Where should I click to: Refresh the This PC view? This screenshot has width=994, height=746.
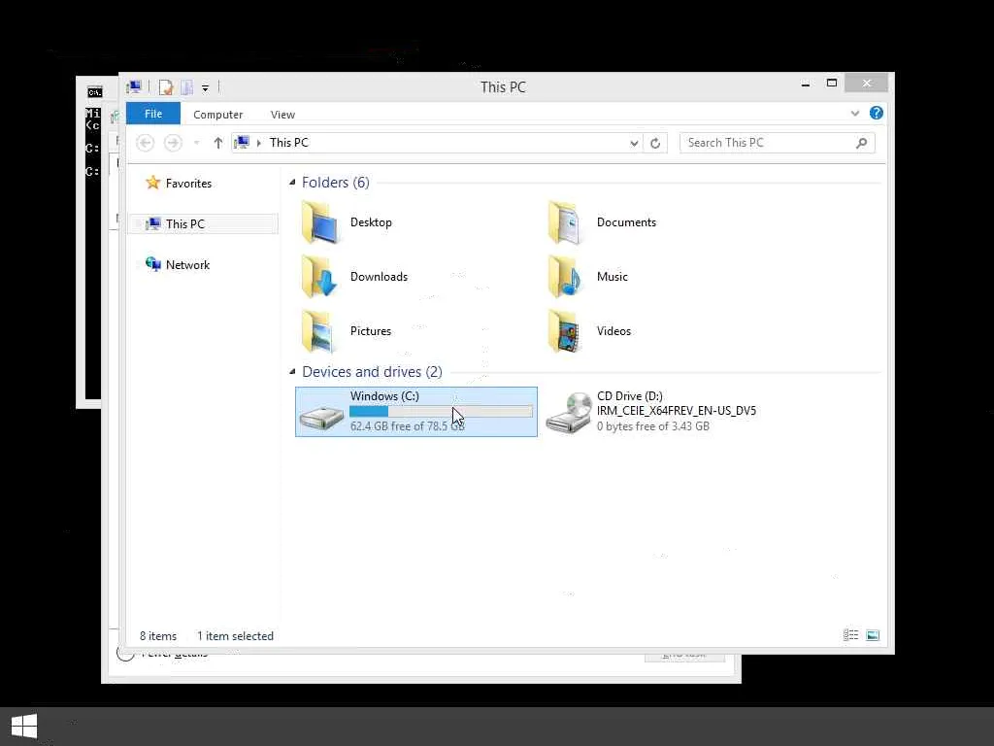click(655, 144)
